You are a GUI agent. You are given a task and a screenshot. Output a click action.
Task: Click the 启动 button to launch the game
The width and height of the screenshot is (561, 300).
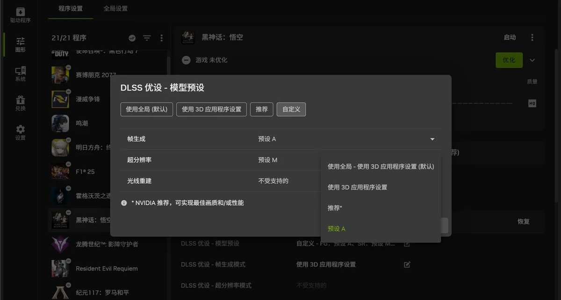point(510,37)
